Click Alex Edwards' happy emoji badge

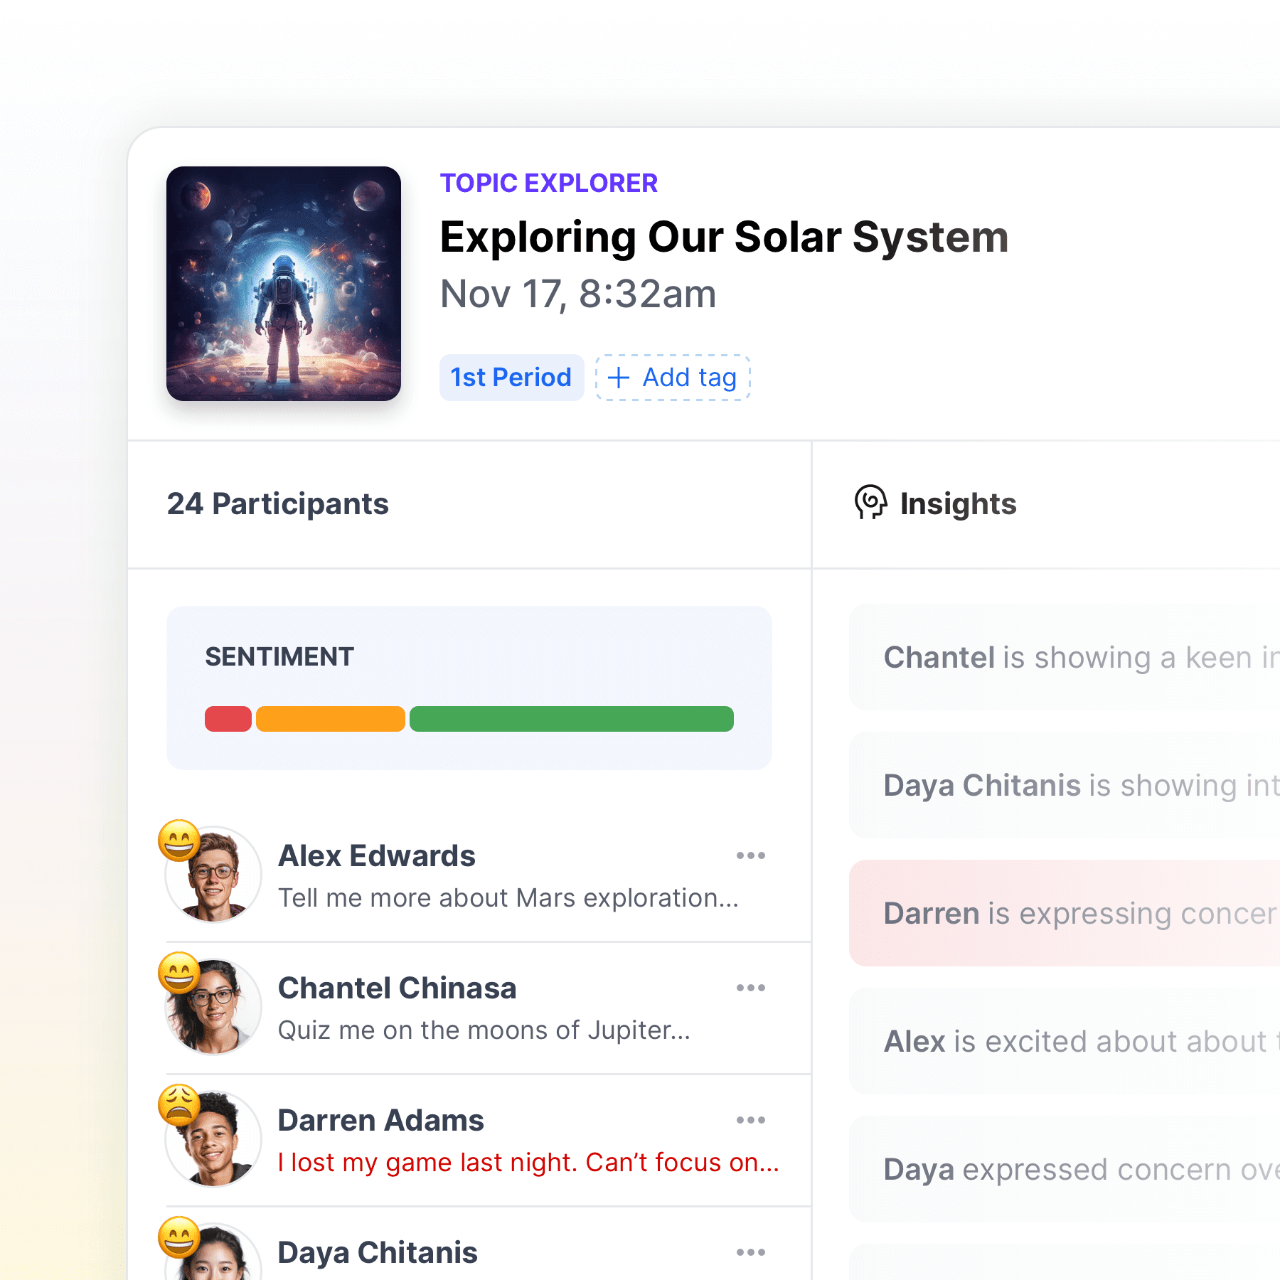tap(179, 841)
